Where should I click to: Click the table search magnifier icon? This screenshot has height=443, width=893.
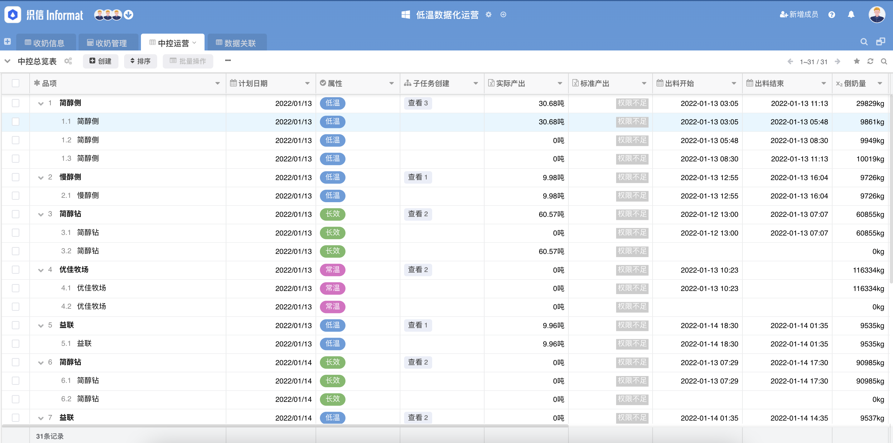pos(884,61)
